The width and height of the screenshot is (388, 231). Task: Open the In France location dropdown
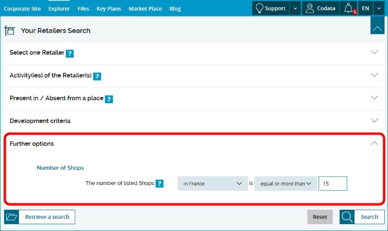212,184
